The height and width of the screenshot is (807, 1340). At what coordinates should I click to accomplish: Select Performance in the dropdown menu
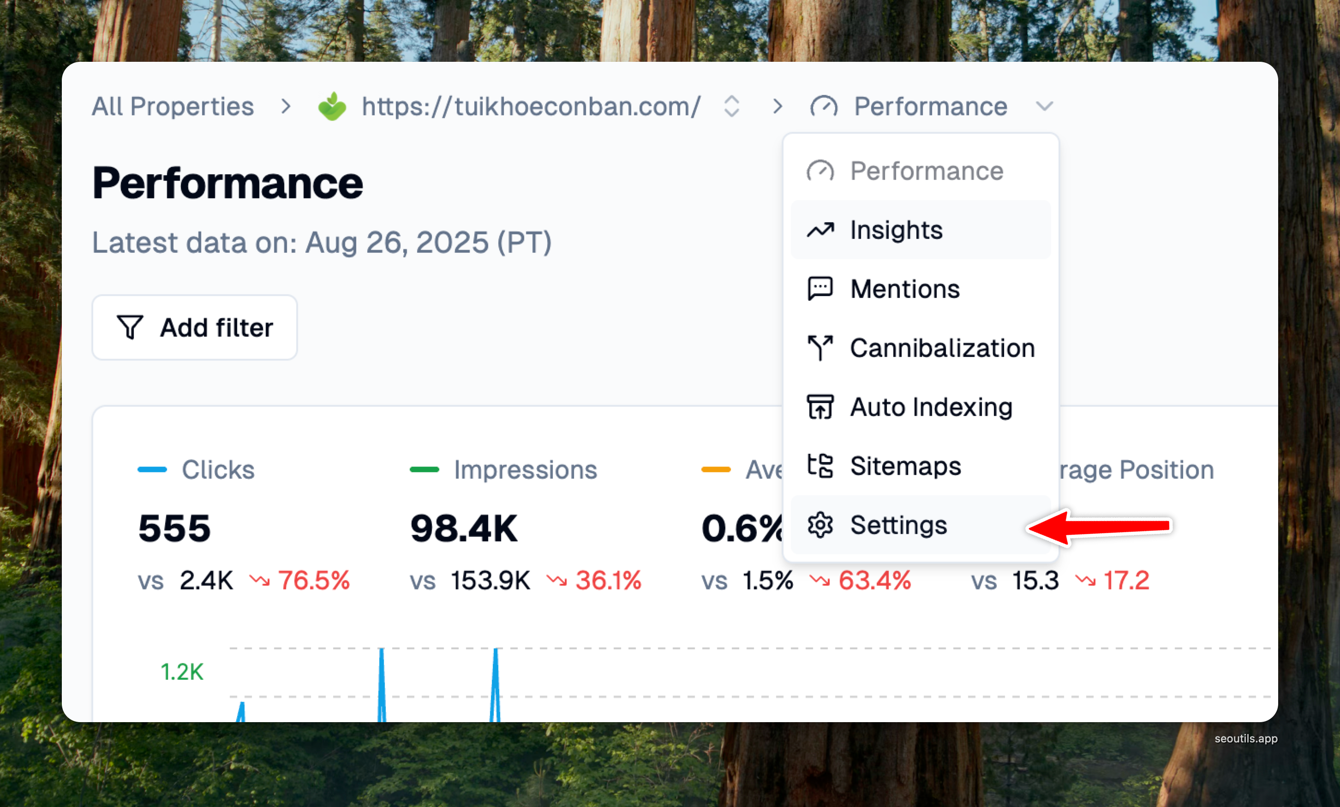click(926, 171)
